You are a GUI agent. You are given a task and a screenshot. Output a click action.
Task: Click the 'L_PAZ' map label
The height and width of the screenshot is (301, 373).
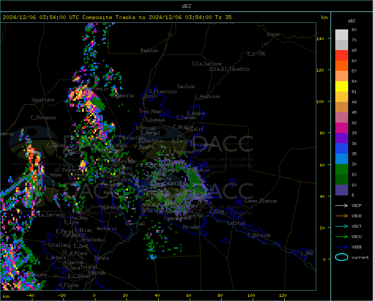[308, 253]
